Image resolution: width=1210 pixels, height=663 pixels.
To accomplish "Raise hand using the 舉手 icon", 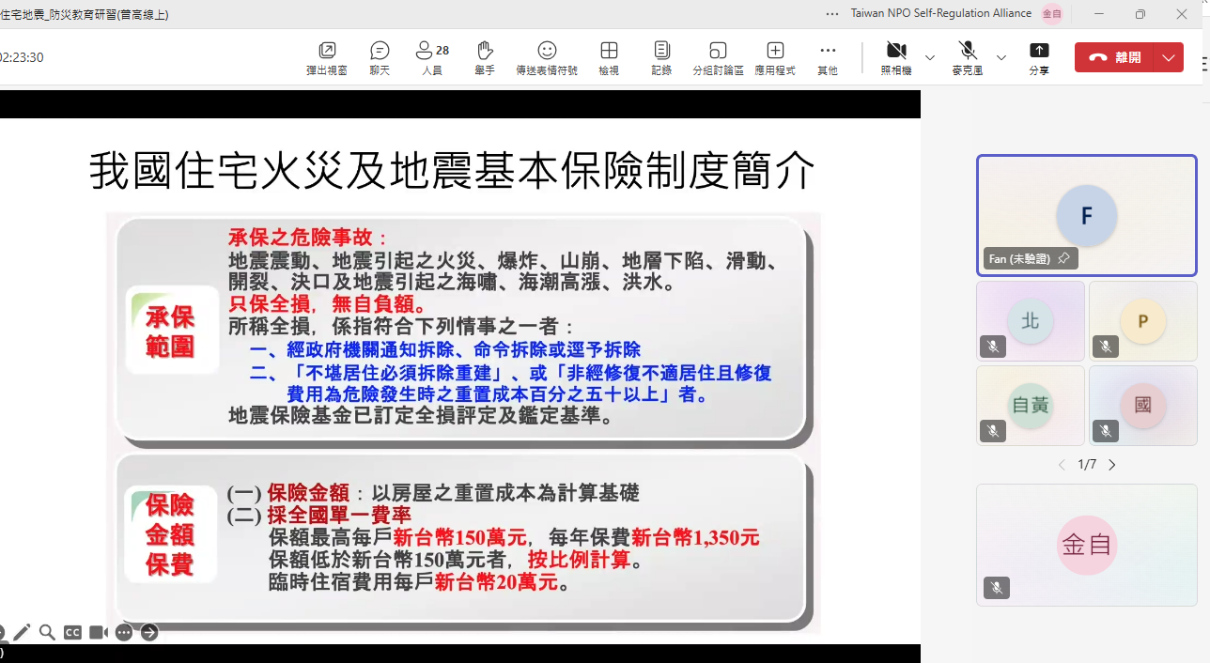I will [x=484, y=56].
